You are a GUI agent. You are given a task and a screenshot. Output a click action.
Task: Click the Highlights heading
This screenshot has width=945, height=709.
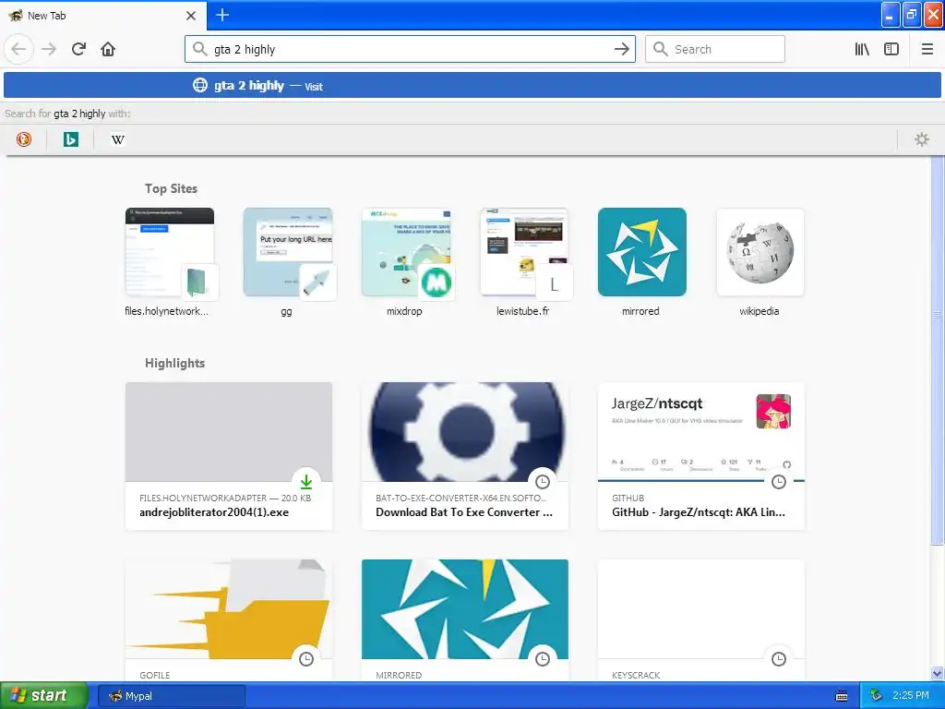pyautogui.click(x=174, y=363)
